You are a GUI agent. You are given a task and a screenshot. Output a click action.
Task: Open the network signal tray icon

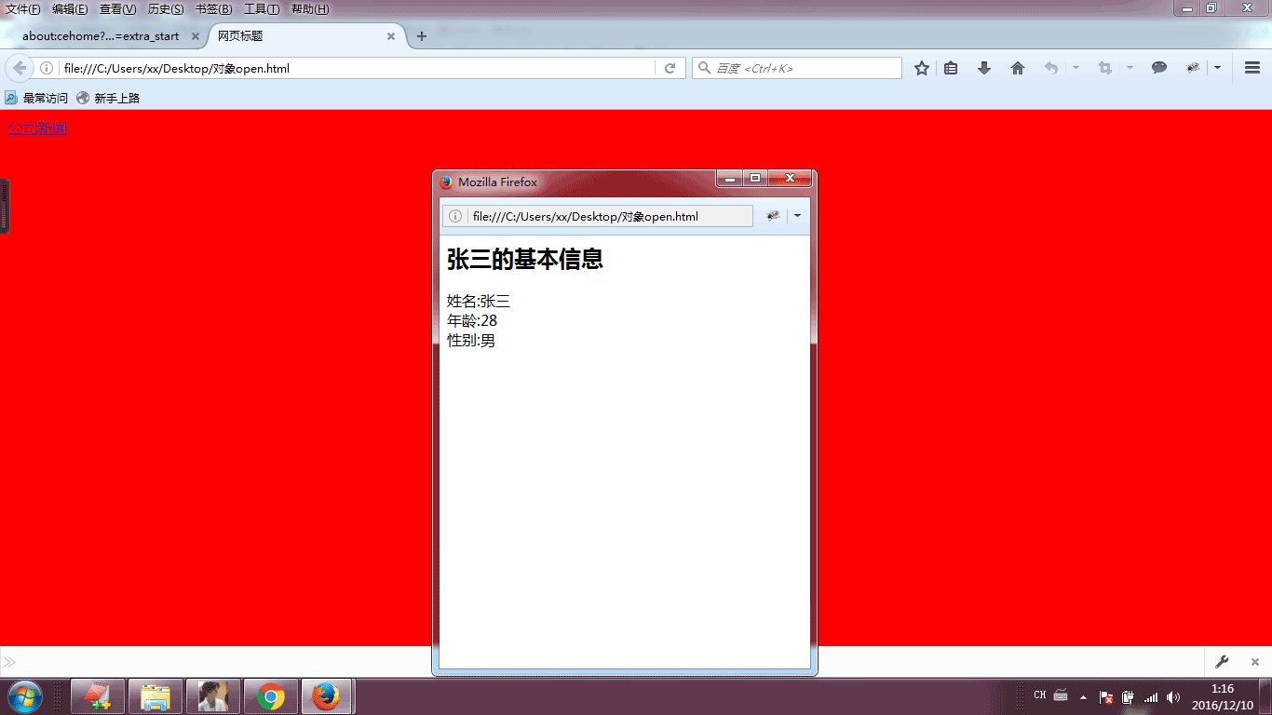pyautogui.click(x=1151, y=696)
